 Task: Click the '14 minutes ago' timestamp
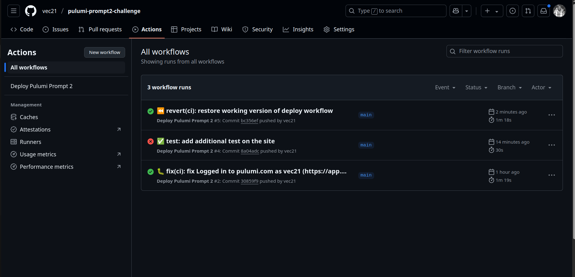coord(513,142)
